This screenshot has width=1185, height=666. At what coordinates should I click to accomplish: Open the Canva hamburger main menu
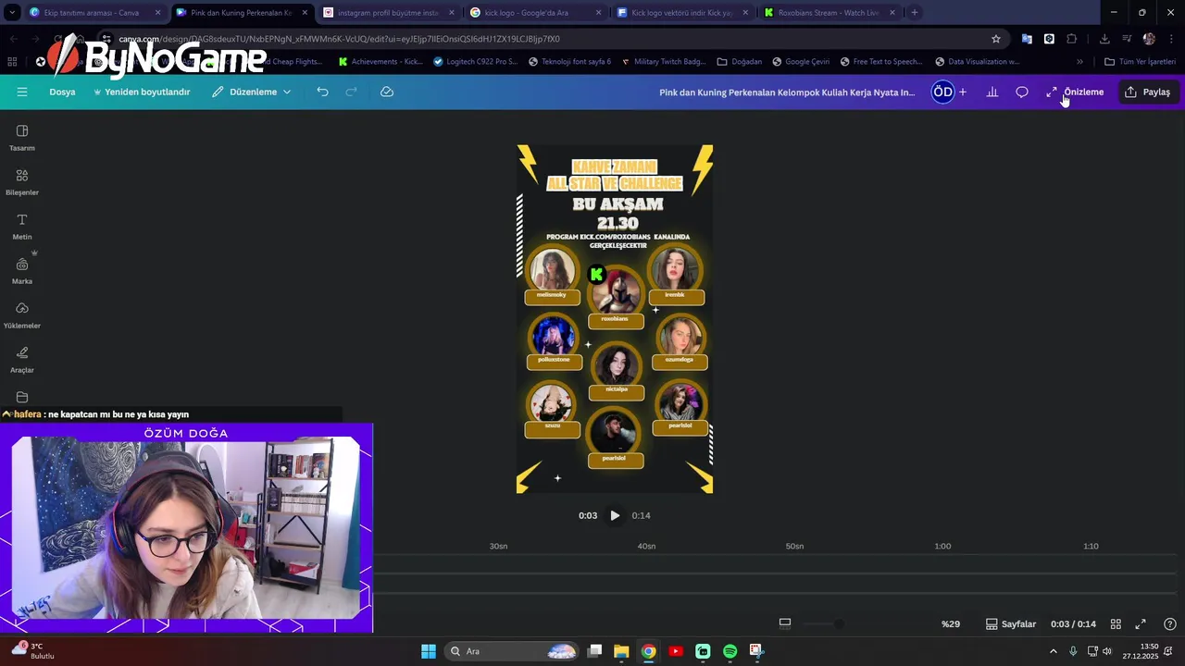click(22, 92)
